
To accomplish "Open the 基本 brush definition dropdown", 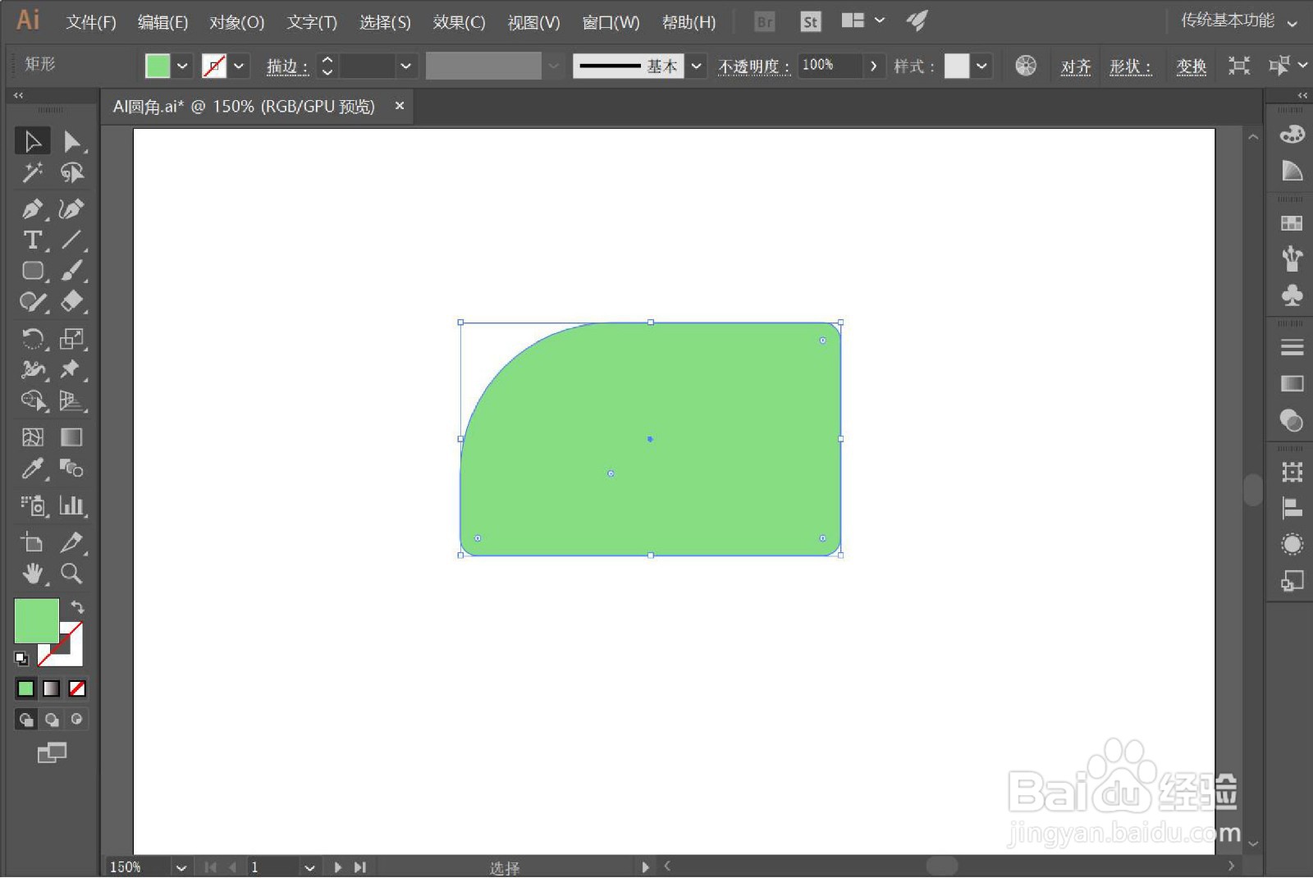I will (697, 66).
